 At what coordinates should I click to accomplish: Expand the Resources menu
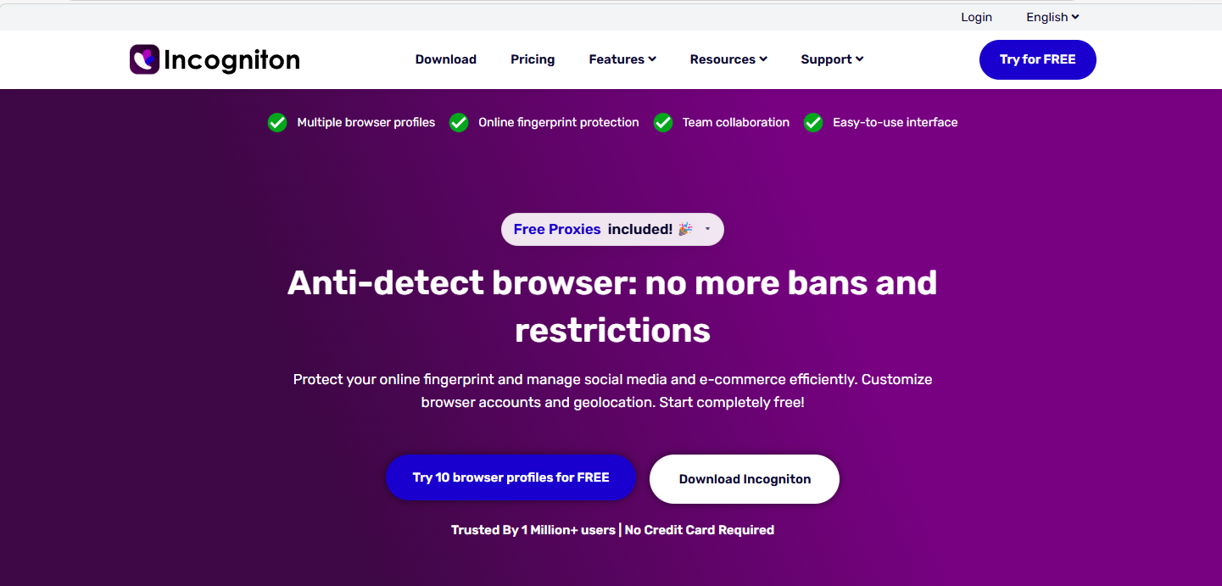tap(728, 59)
